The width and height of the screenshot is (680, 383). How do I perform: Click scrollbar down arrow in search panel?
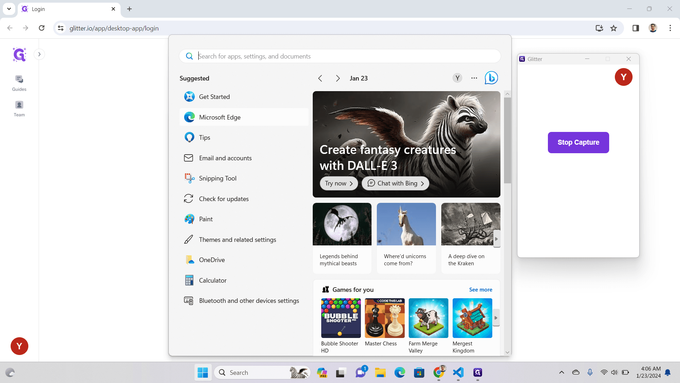point(508,353)
